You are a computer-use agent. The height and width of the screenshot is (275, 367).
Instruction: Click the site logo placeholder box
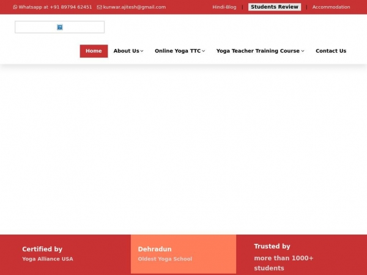(37, 27)
